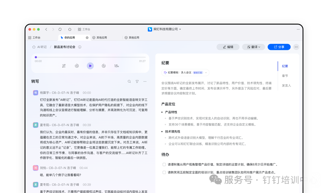Close the 你的应用 tab
Viewport: 328px width, 193px height.
87,38
